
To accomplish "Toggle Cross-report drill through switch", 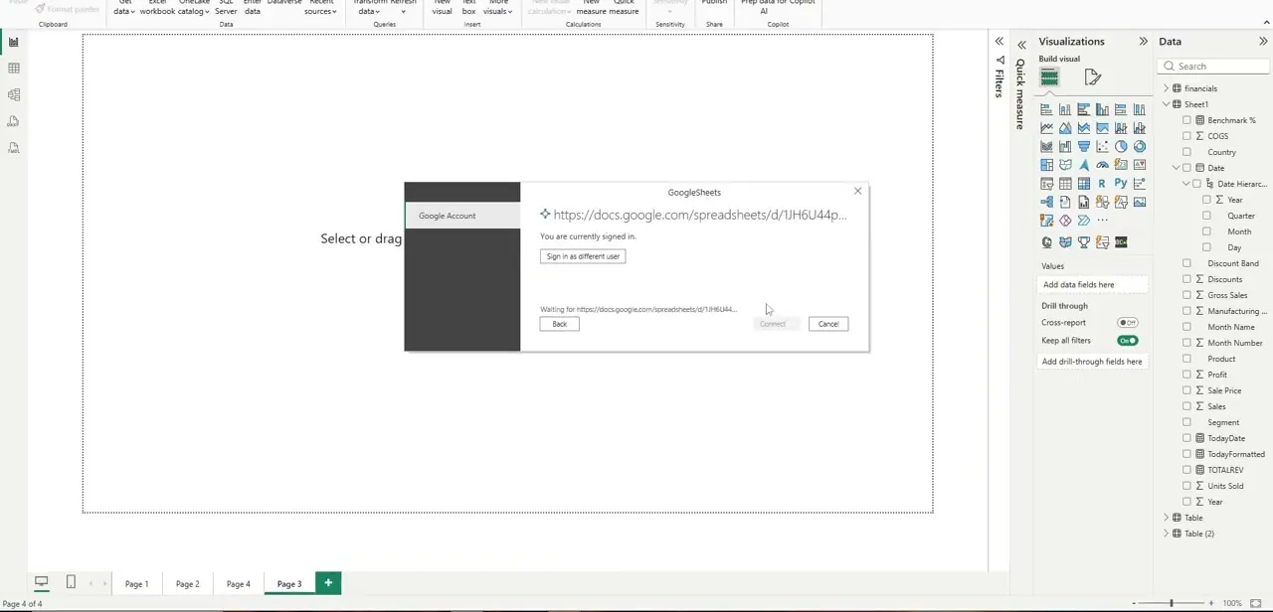I will coord(1127,323).
